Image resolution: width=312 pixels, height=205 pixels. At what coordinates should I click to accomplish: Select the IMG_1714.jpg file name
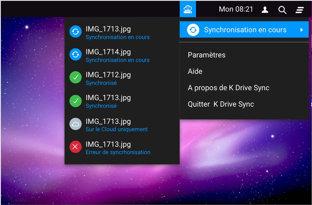click(108, 52)
